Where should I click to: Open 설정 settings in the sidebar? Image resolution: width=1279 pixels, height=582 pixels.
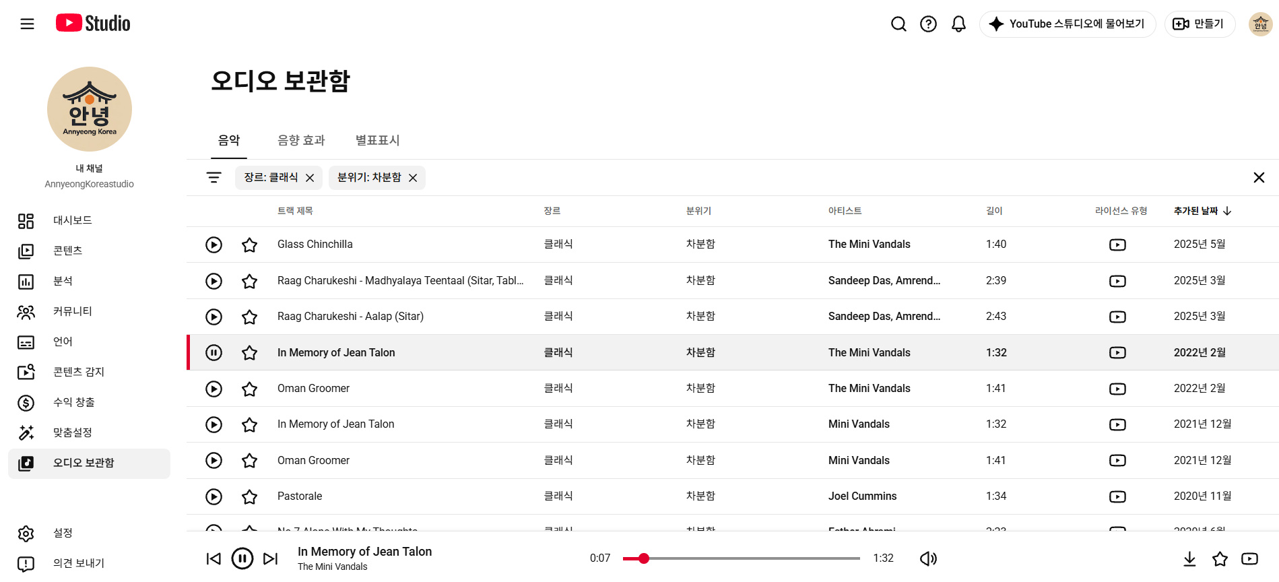tap(89, 533)
